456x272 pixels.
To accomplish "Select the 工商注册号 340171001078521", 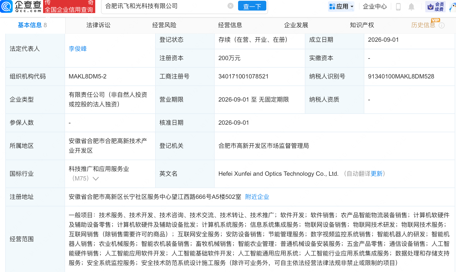I will pos(243,76).
